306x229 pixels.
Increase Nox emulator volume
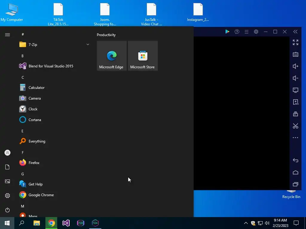click(296, 66)
